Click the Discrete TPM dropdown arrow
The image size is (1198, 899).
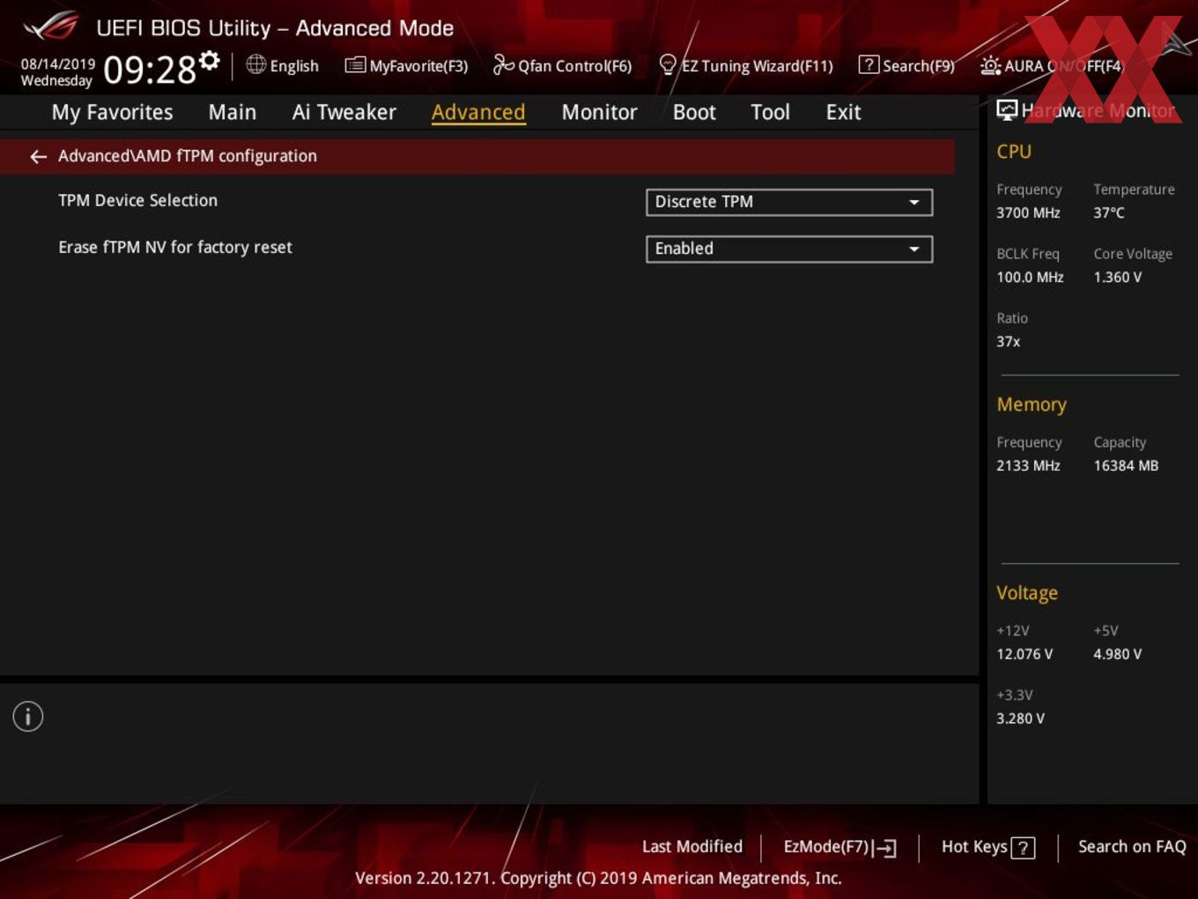coord(914,203)
